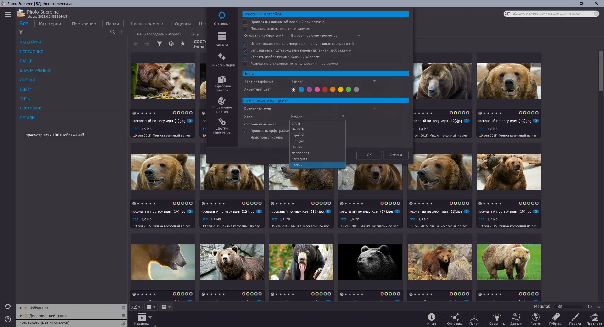The height and width of the screenshot is (327, 604).
Task: Open the Открытие изображений dropdown
Action: [x=325, y=36]
